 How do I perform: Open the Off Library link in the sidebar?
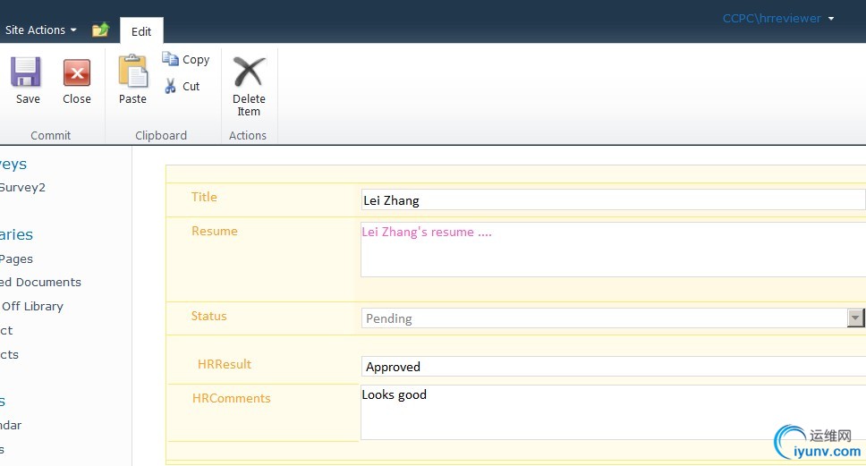32,306
